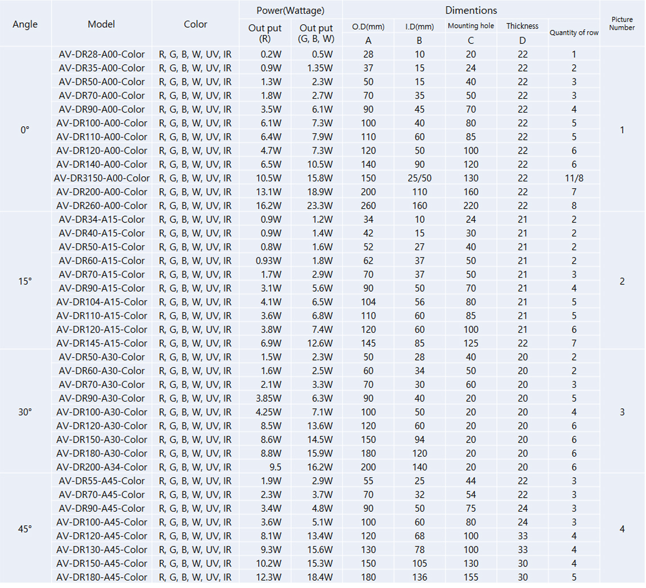The image size is (646, 588).
Task: Click the 15.9W output value
Action: coord(320,453)
